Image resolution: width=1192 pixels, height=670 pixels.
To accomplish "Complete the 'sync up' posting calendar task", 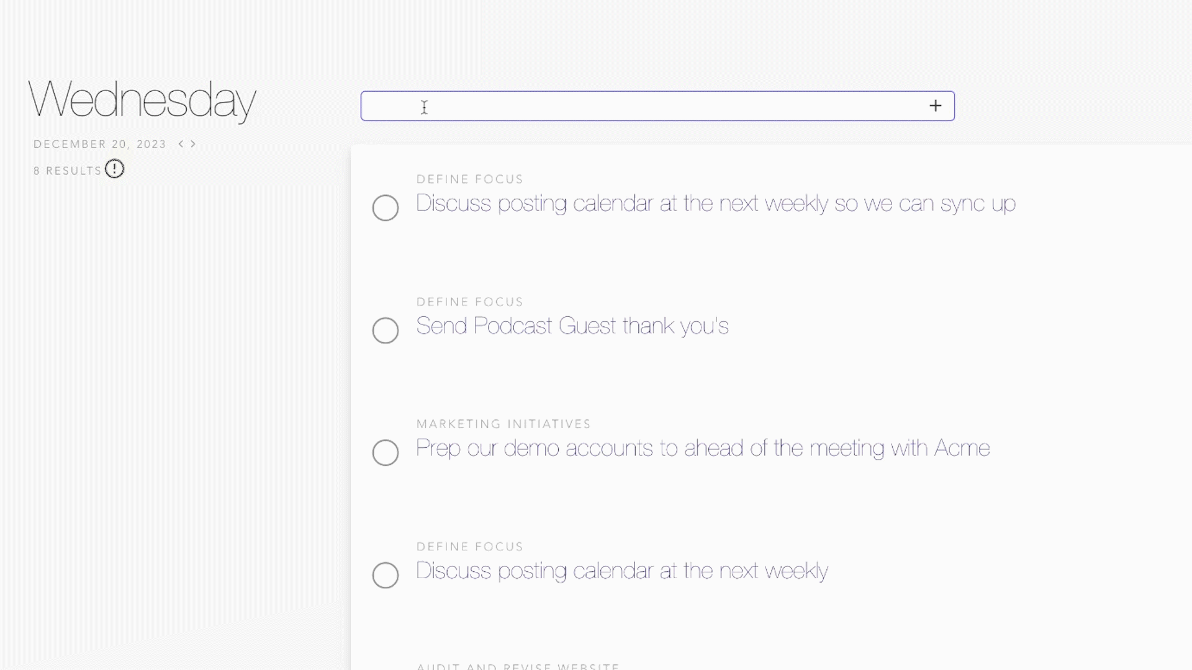I will (385, 208).
